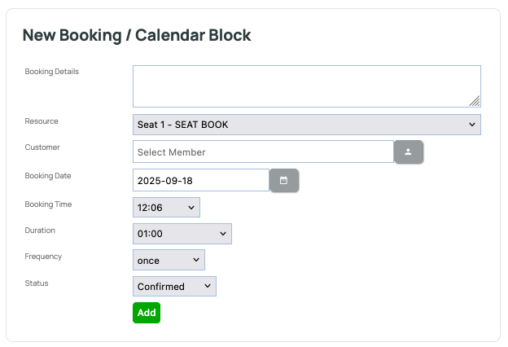Image resolution: width=508 pixels, height=347 pixels.
Task: Click the Frequency field label
Action: pyautogui.click(x=43, y=257)
